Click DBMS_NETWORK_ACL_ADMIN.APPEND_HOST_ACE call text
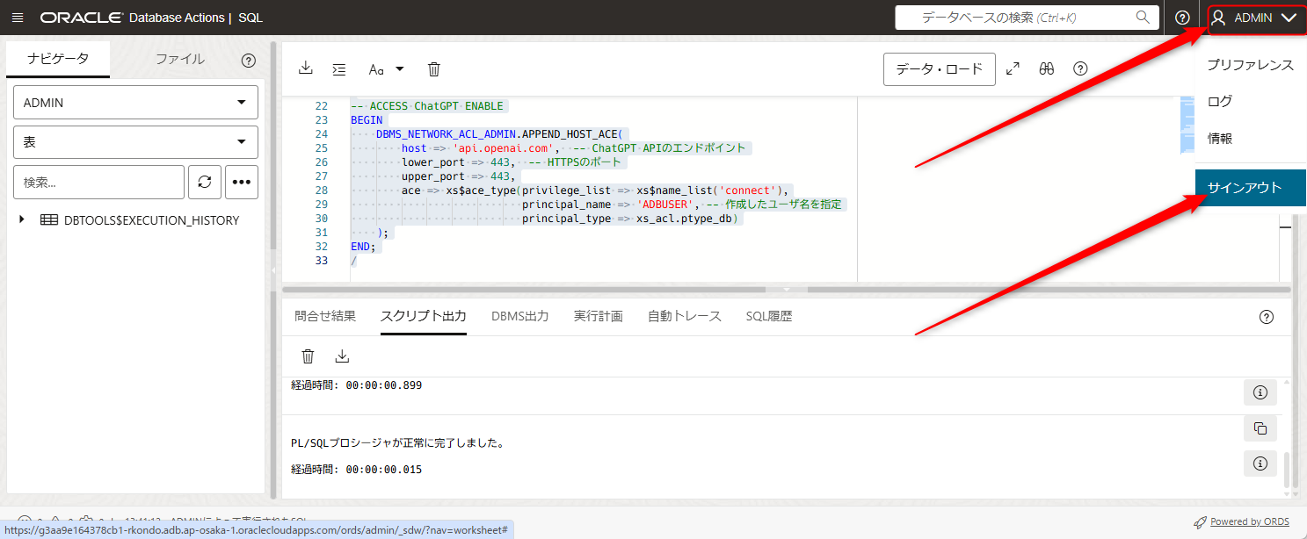 [x=498, y=134]
